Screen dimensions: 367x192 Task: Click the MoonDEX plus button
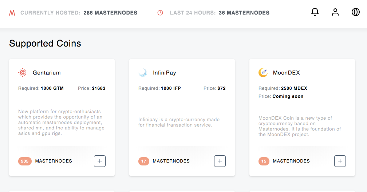[x=340, y=161]
